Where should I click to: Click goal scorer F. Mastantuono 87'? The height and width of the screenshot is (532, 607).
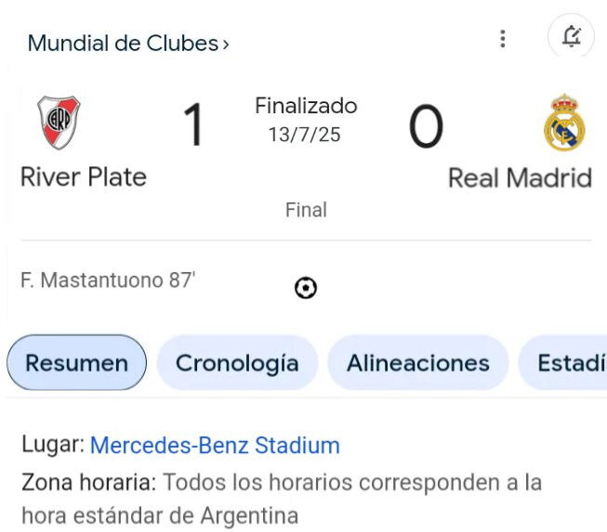108,280
